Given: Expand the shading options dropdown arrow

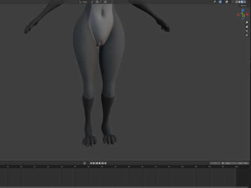Looking at the screenshot, I should [247, 2].
